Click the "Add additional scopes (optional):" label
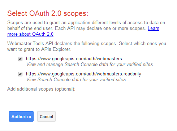The image size is (177, 131). [x=41, y=89]
